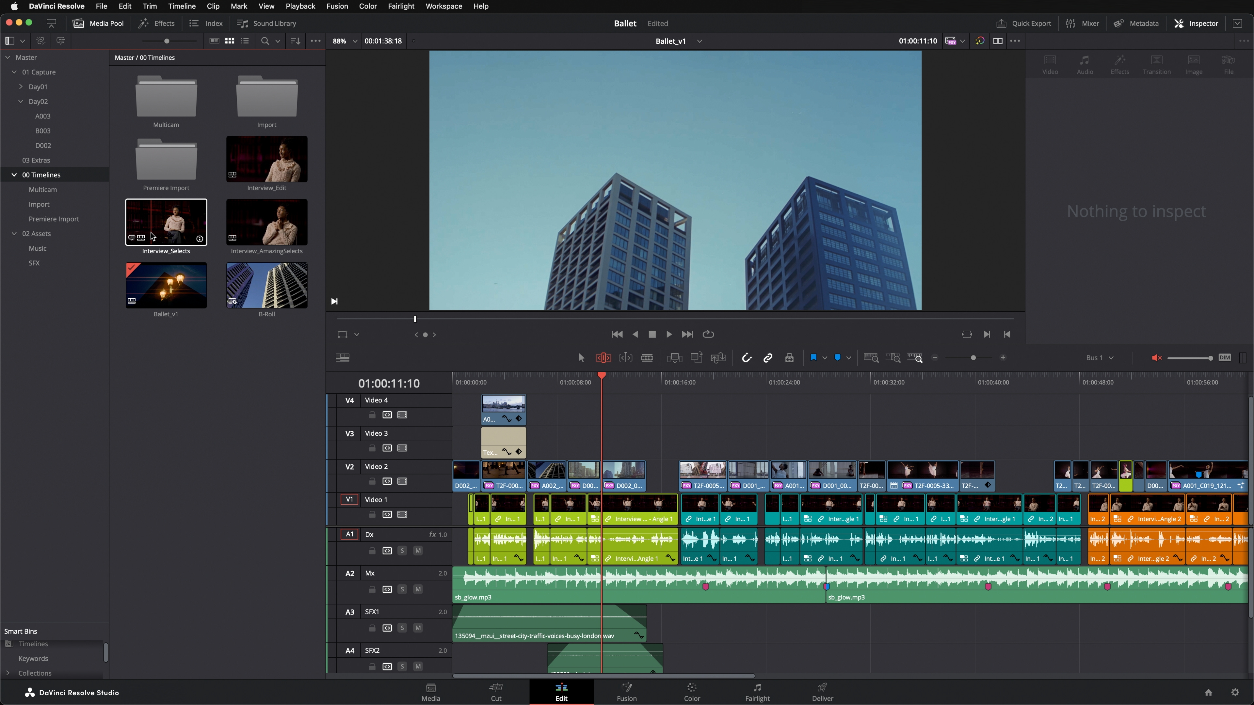Select the Interview_Selects clip thumbnail
Viewport: 1254px width, 705px height.
166,222
